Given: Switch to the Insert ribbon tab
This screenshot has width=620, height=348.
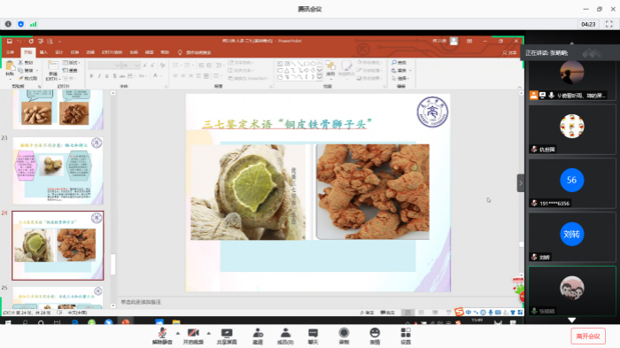Looking at the screenshot, I should pos(43,52).
